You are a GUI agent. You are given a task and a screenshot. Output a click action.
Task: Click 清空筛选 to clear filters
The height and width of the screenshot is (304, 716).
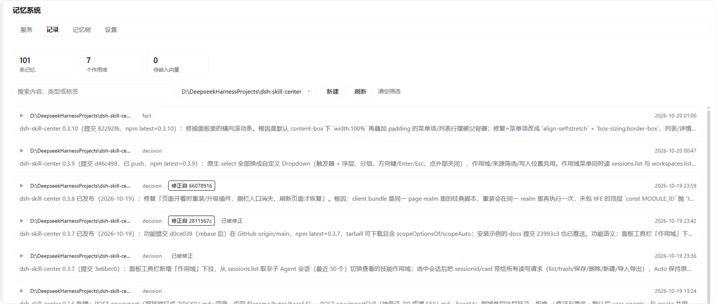(389, 91)
